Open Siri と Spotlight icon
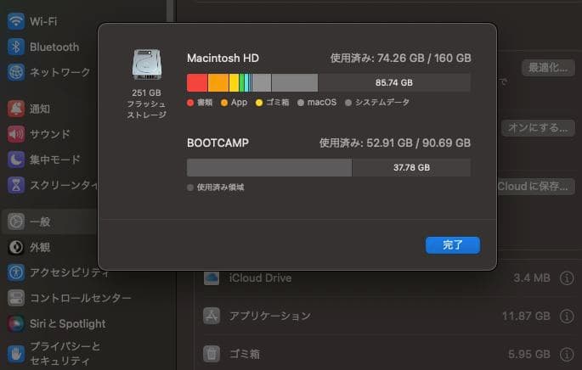Image resolution: width=582 pixels, height=370 pixels. pos(16,323)
